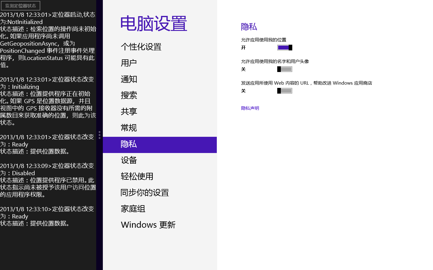Click the snapped-view divider handle dots
The image size is (433, 270).
click(100, 135)
